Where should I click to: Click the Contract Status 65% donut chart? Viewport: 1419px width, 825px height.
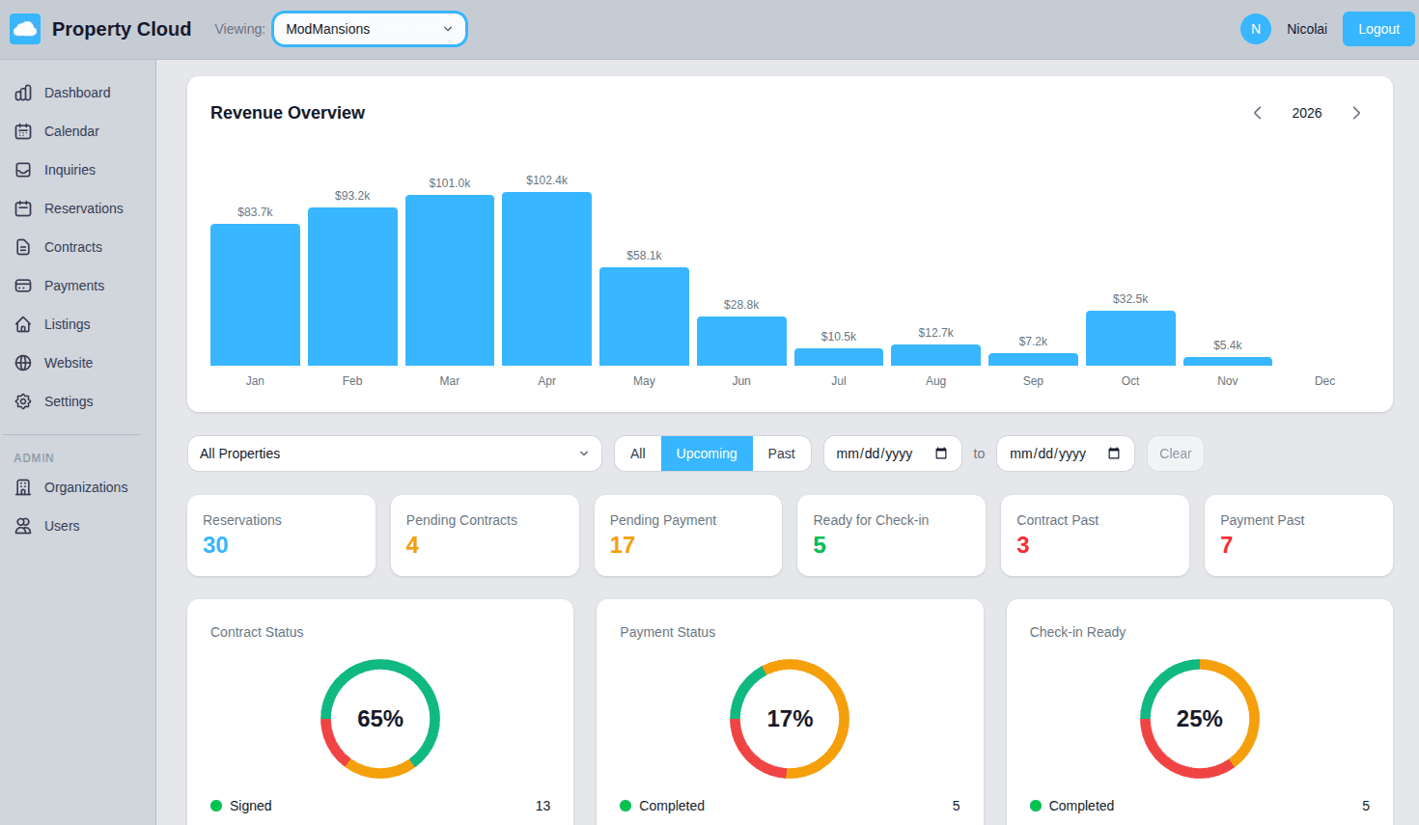[380, 719]
